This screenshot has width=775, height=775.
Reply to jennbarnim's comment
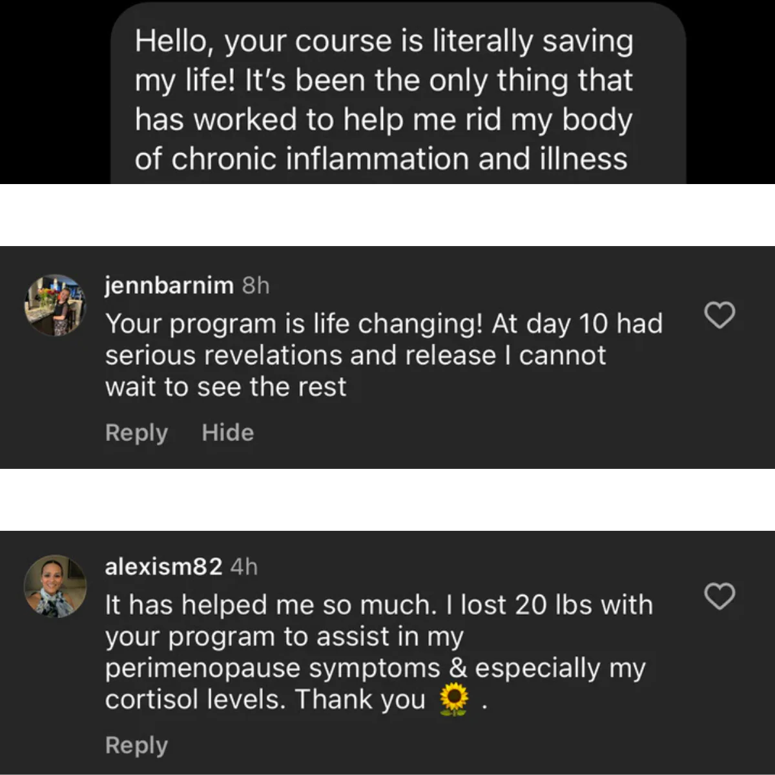click(136, 433)
